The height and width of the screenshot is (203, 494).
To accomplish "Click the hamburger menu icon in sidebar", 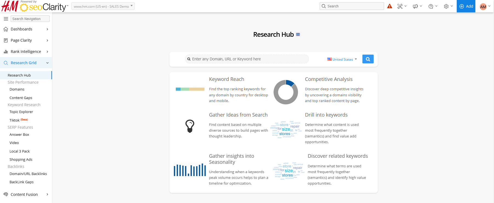I will click(x=6, y=19).
